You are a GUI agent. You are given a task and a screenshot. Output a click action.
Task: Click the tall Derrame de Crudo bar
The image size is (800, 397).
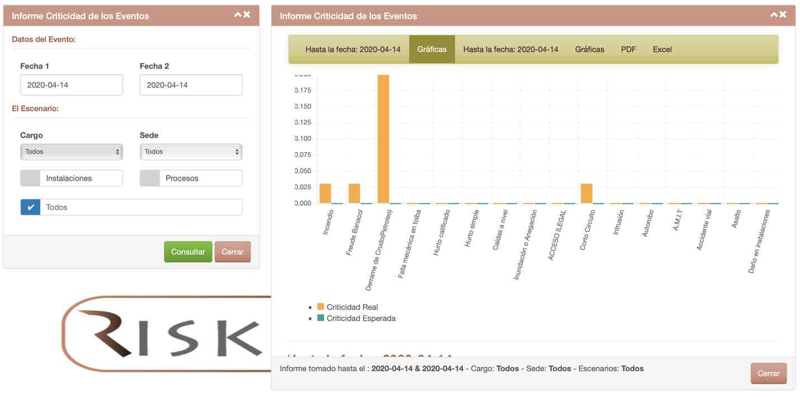click(x=383, y=139)
